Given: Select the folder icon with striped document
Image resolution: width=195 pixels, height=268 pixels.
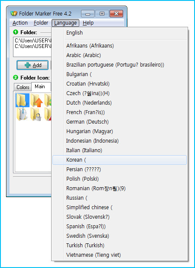Looking at the screenshot, I should (x=23, y=114).
